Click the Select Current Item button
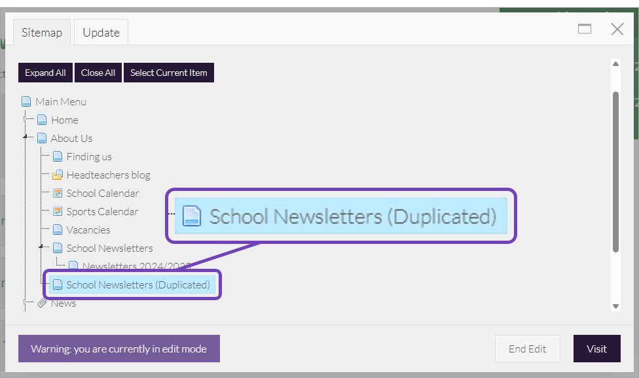639x378 pixels. [x=168, y=73]
